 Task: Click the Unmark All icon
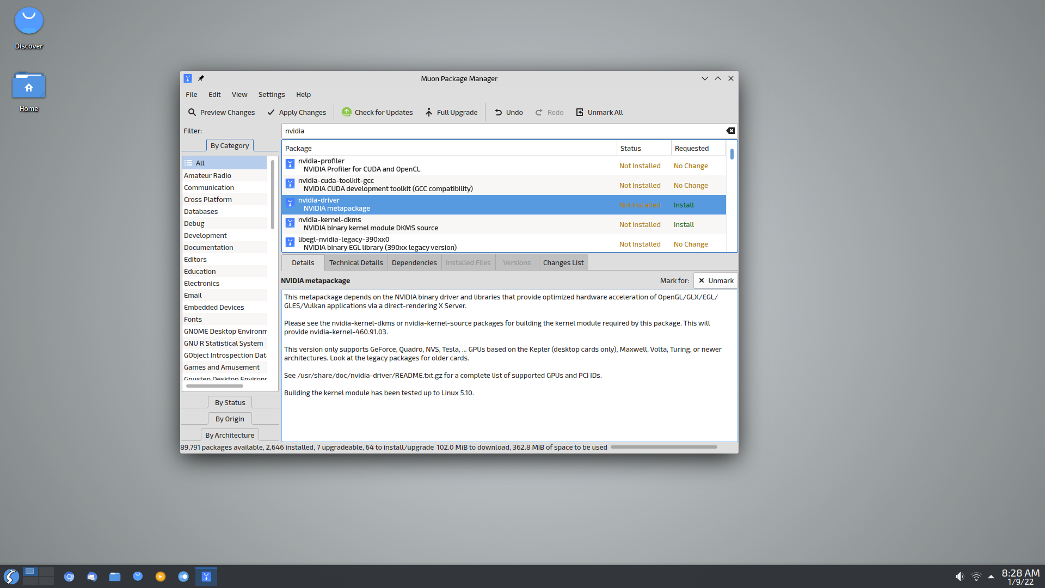click(580, 112)
